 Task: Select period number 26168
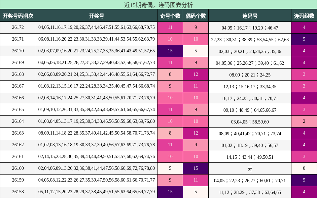(x=18, y=75)
